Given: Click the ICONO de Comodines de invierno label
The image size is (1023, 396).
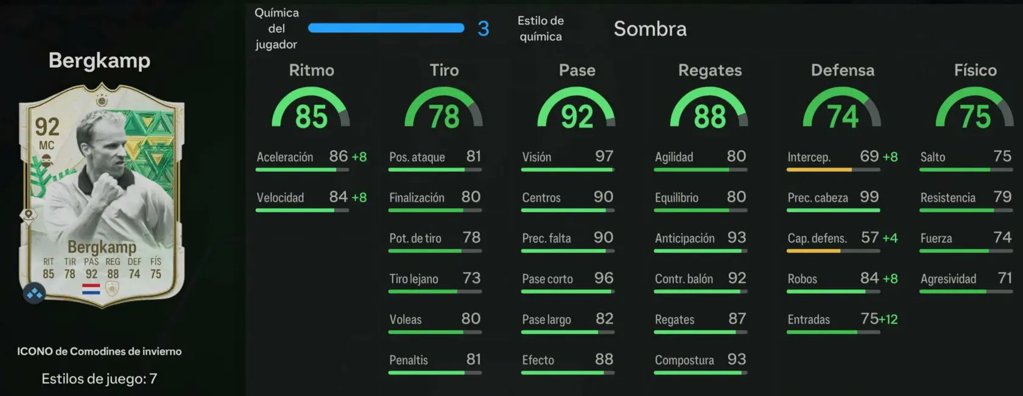Looking at the screenshot, I should [x=99, y=352].
